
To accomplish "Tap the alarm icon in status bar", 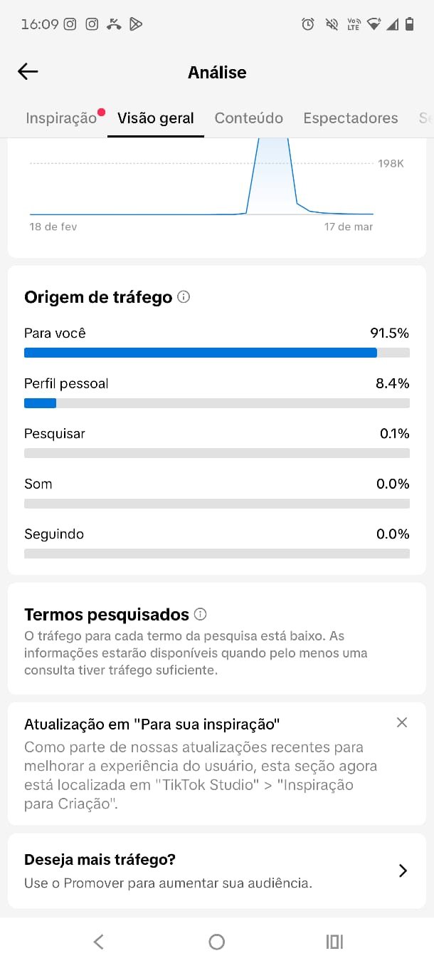I will (x=308, y=24).
